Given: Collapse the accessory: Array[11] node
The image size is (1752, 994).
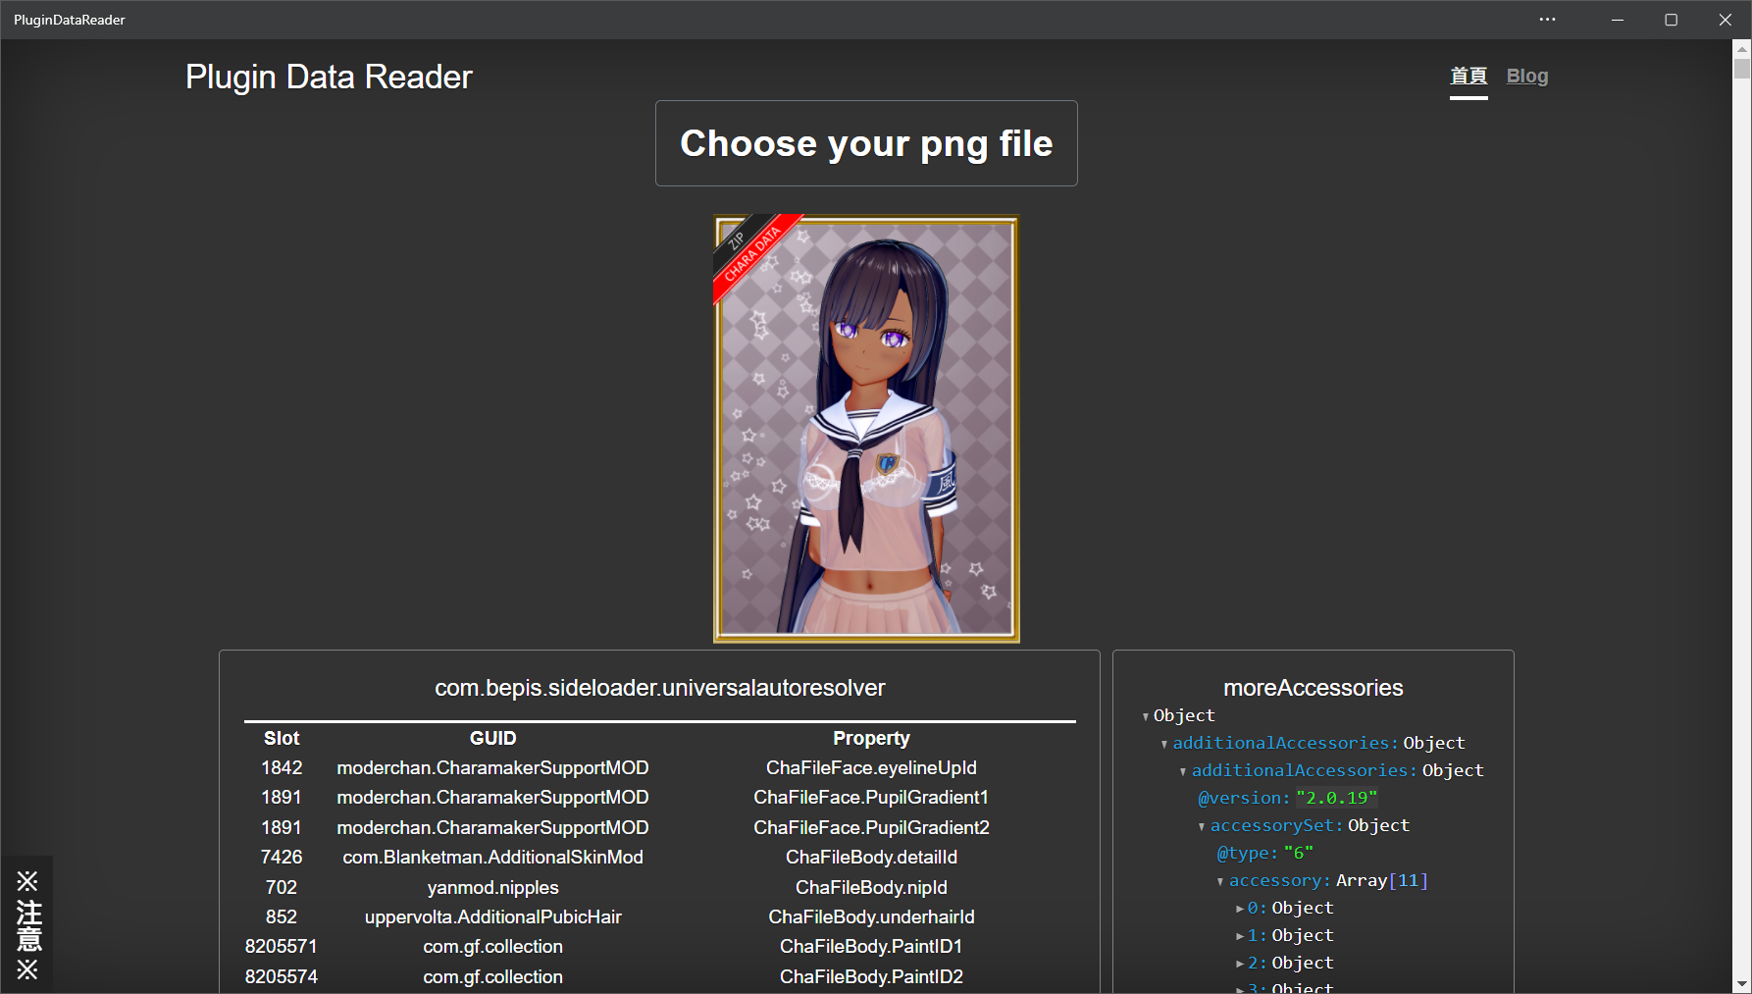Looking at the screenshot, I should [1221, 880].
